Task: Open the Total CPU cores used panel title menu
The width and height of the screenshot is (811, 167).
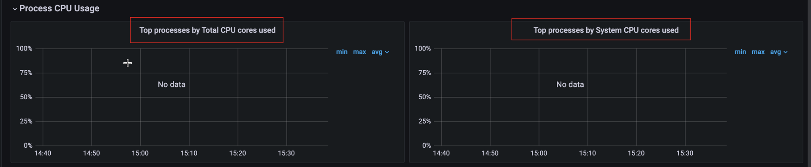Action: click(207, 30)
